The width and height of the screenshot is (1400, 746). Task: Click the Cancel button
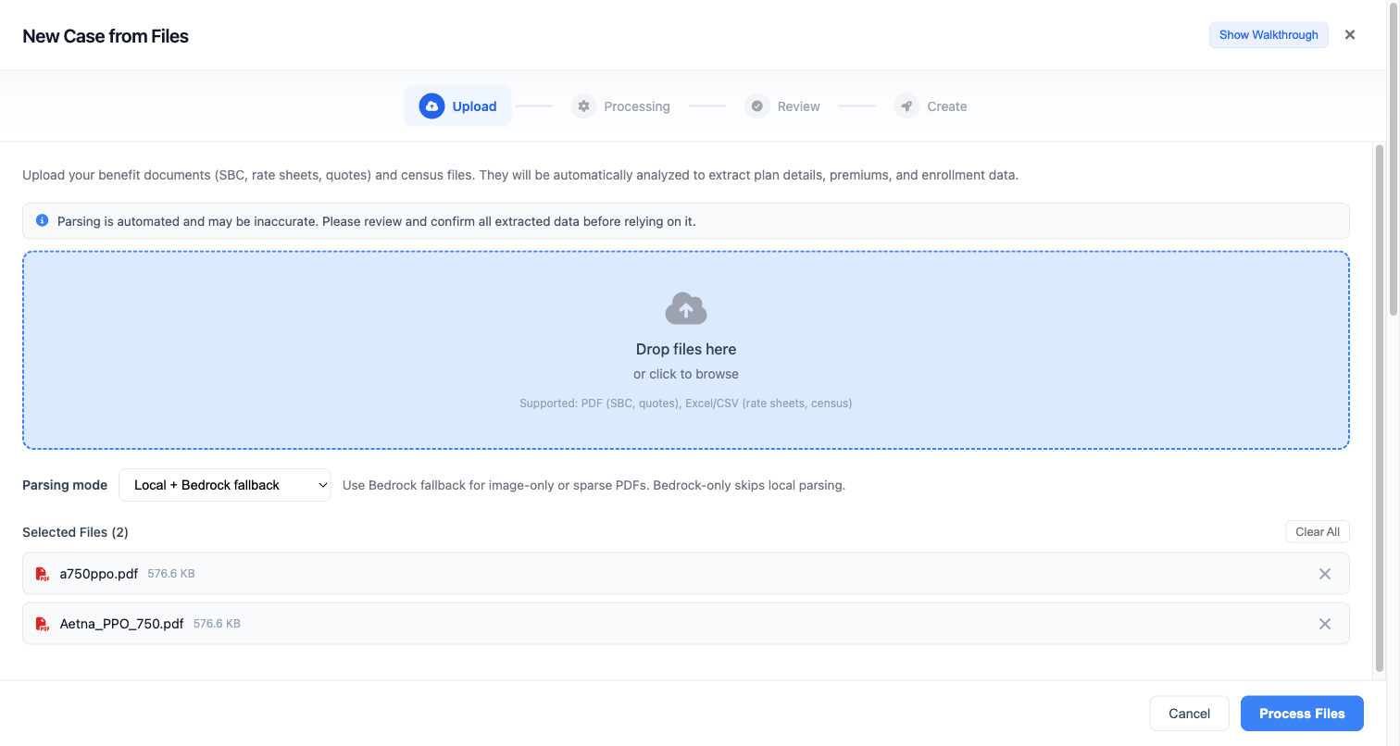pyautogui.click(x=1189, y=714)
